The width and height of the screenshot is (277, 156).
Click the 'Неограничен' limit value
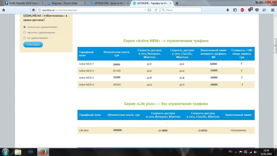(x=238, y=131)
